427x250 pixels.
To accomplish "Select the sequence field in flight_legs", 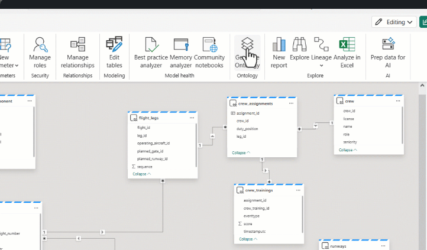I will [x=145, y=167].
